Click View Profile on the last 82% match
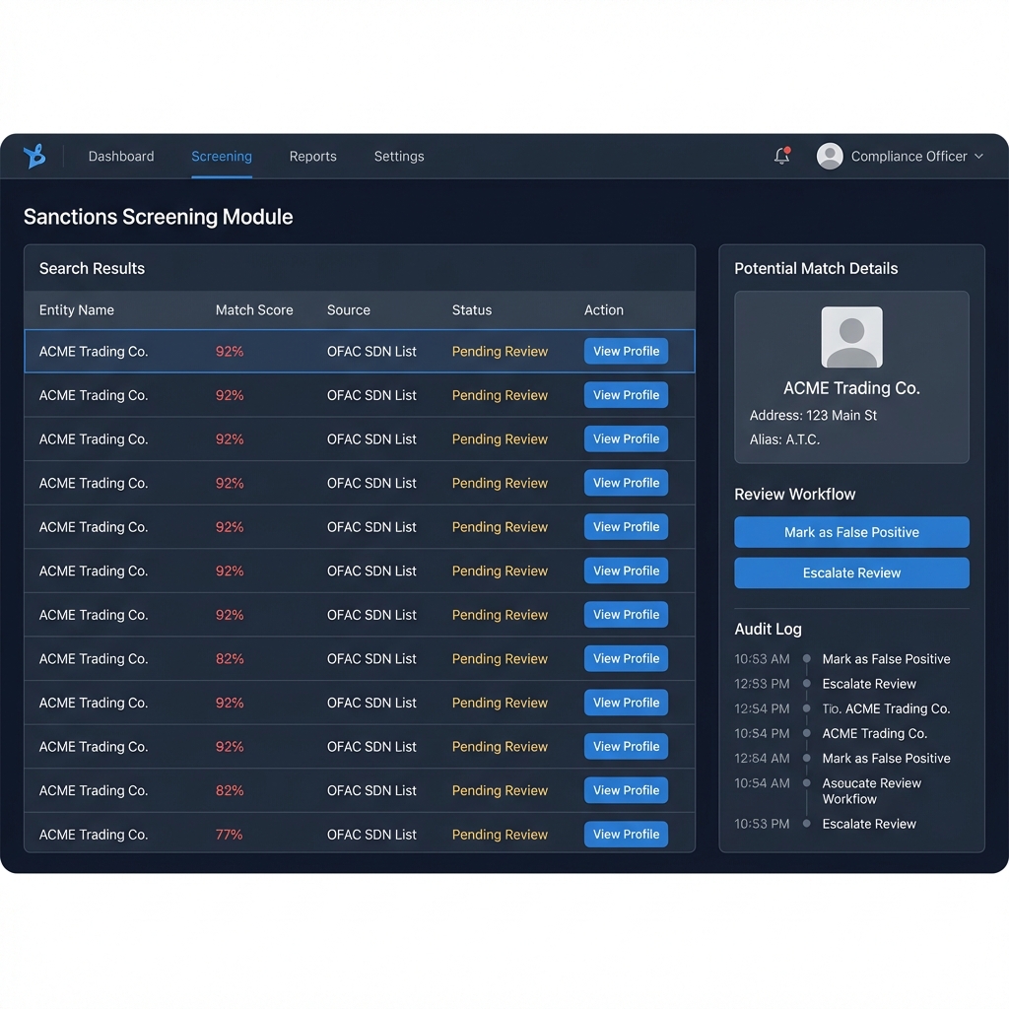Viewport: 1009px width, 1009px height. coord(626,789)
